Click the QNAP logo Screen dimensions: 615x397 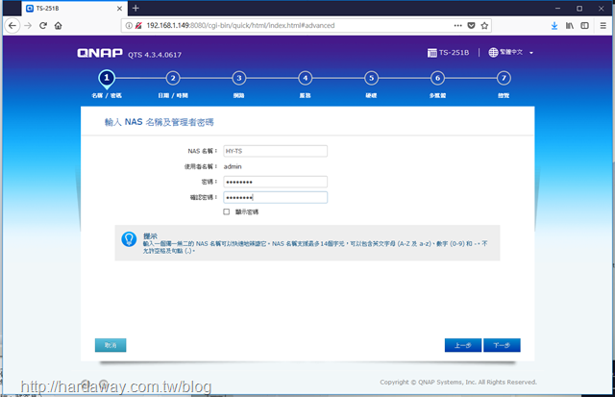point(100,53)
